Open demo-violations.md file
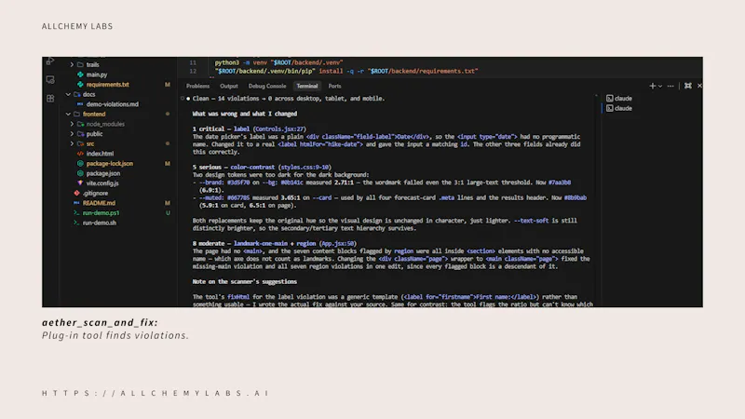The image size is (745, 419). [x=112, y=104]
